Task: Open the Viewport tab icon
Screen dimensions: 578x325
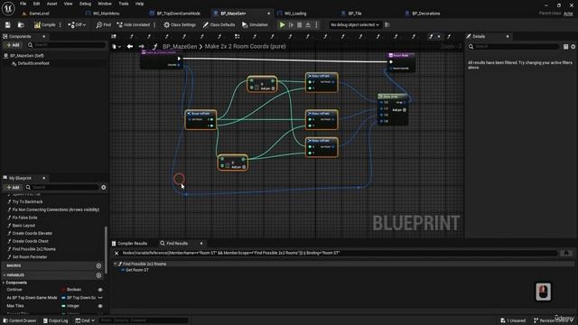Action: [114, 36]
